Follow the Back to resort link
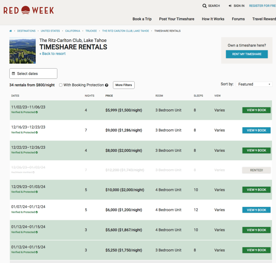The height and width of the screenshot is (263, 276). [53, 54]
